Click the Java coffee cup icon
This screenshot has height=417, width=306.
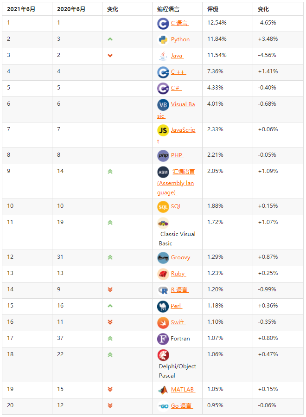click(163, 56)
